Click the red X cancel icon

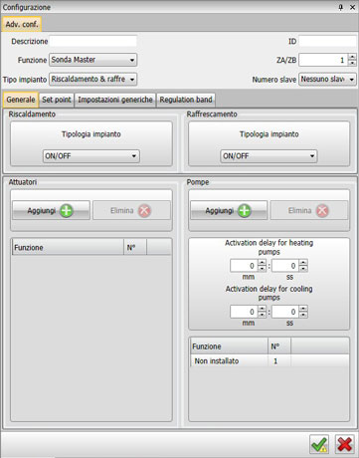[344, 444]
